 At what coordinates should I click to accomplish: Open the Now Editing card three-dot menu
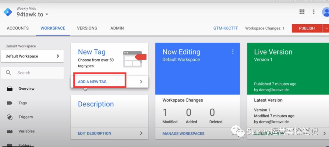233,52
